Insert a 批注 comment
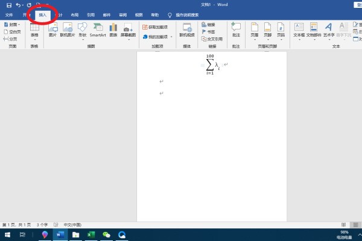This screenshot has width=362, height=241. pyautogui.click(x=235, y=30)
